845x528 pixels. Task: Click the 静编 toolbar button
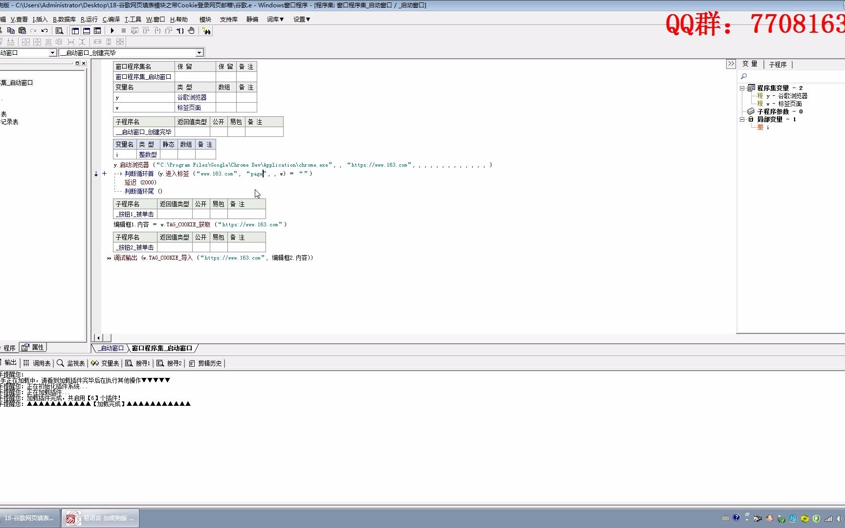pos(252,19)
